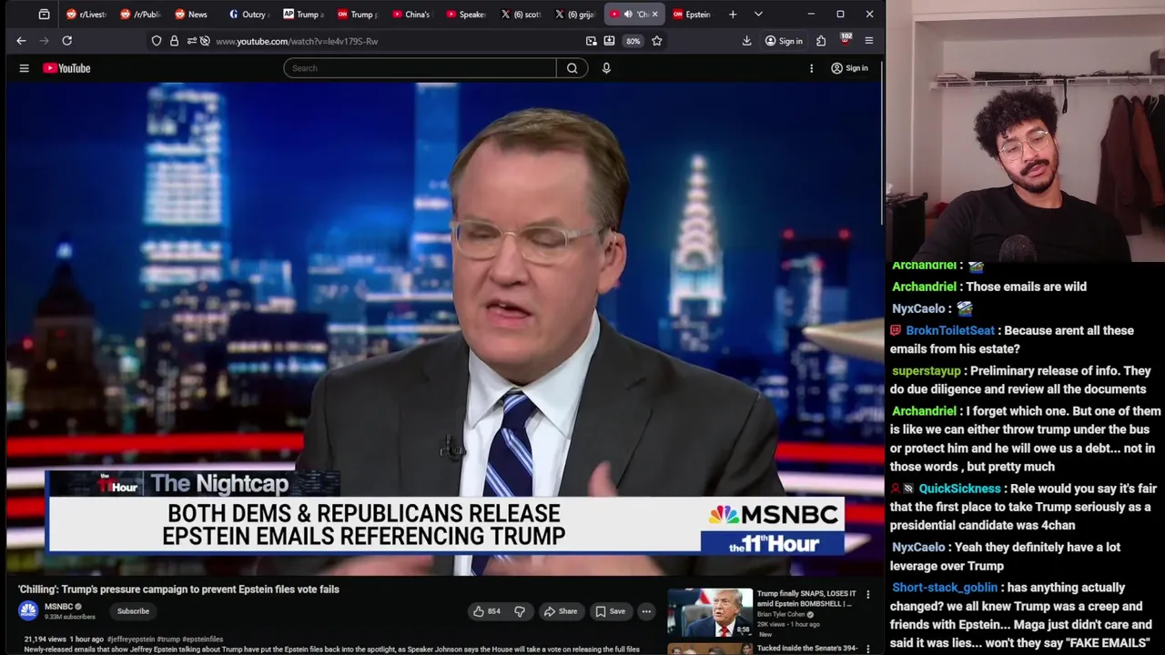Open MSNBC channel name link
The height and width of the screenshot is (655, 1165).
(58, 607)
